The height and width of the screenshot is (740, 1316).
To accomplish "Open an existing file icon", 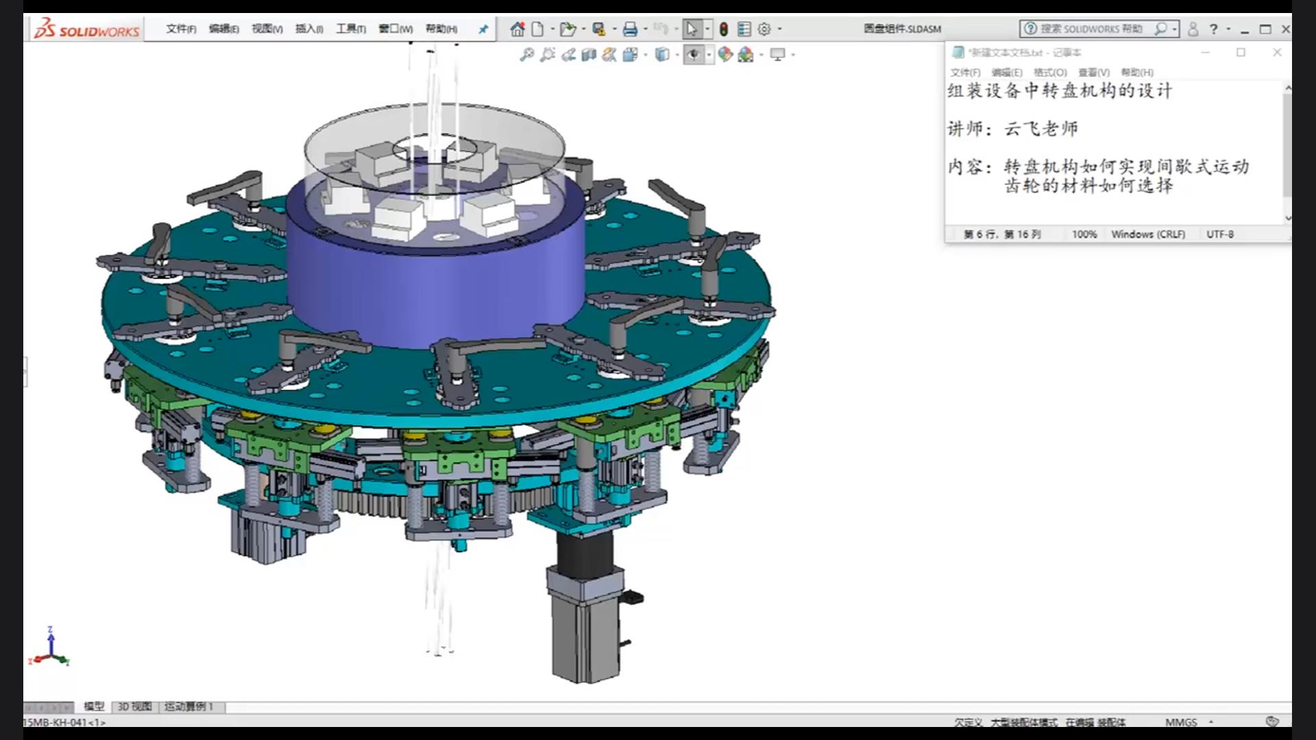I will [568, 29].
